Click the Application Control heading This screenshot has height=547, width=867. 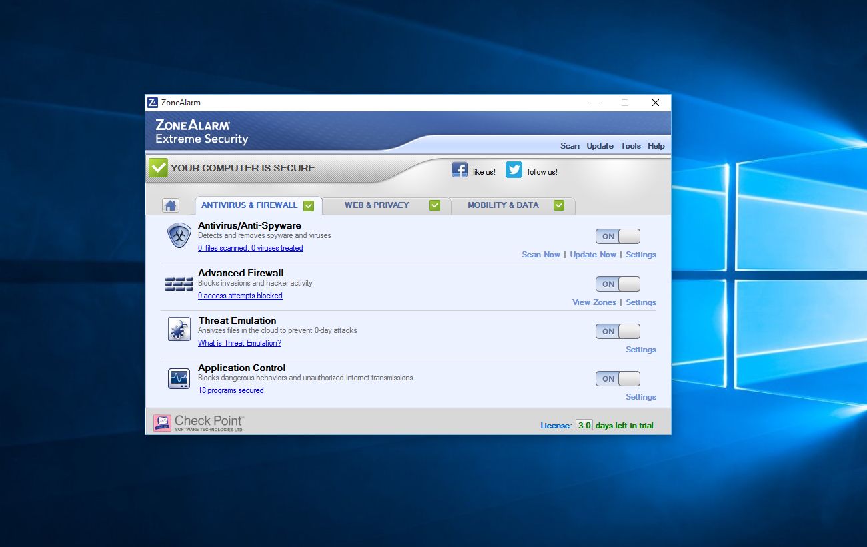(x=242, y=368)
